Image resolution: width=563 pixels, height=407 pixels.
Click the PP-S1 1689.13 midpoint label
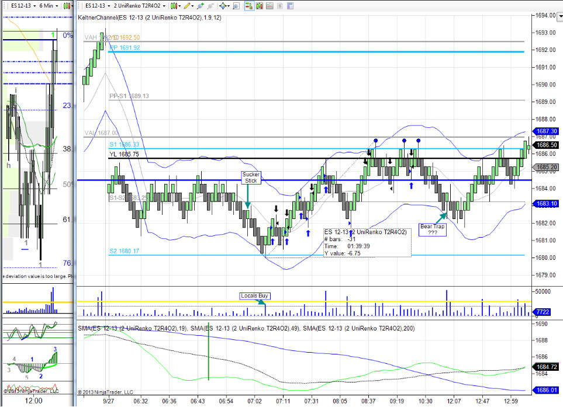129,96
